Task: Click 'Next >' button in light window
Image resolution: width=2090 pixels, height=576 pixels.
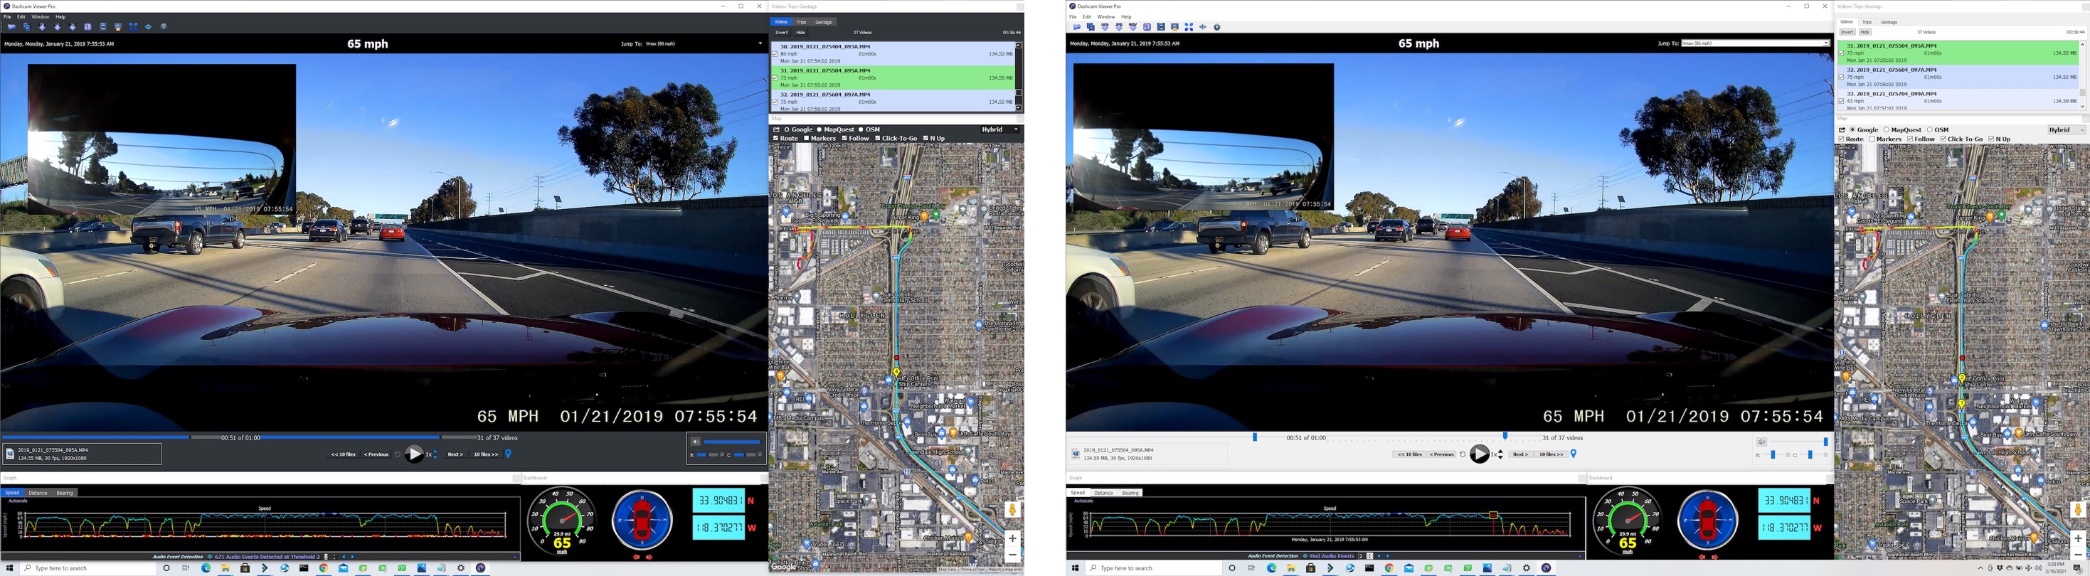Action: 1520,454
